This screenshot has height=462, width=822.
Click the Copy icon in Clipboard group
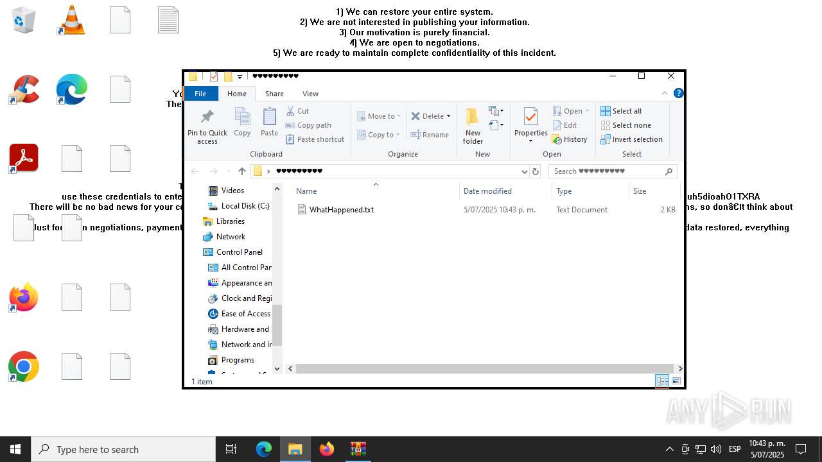[x=242, y=117]
